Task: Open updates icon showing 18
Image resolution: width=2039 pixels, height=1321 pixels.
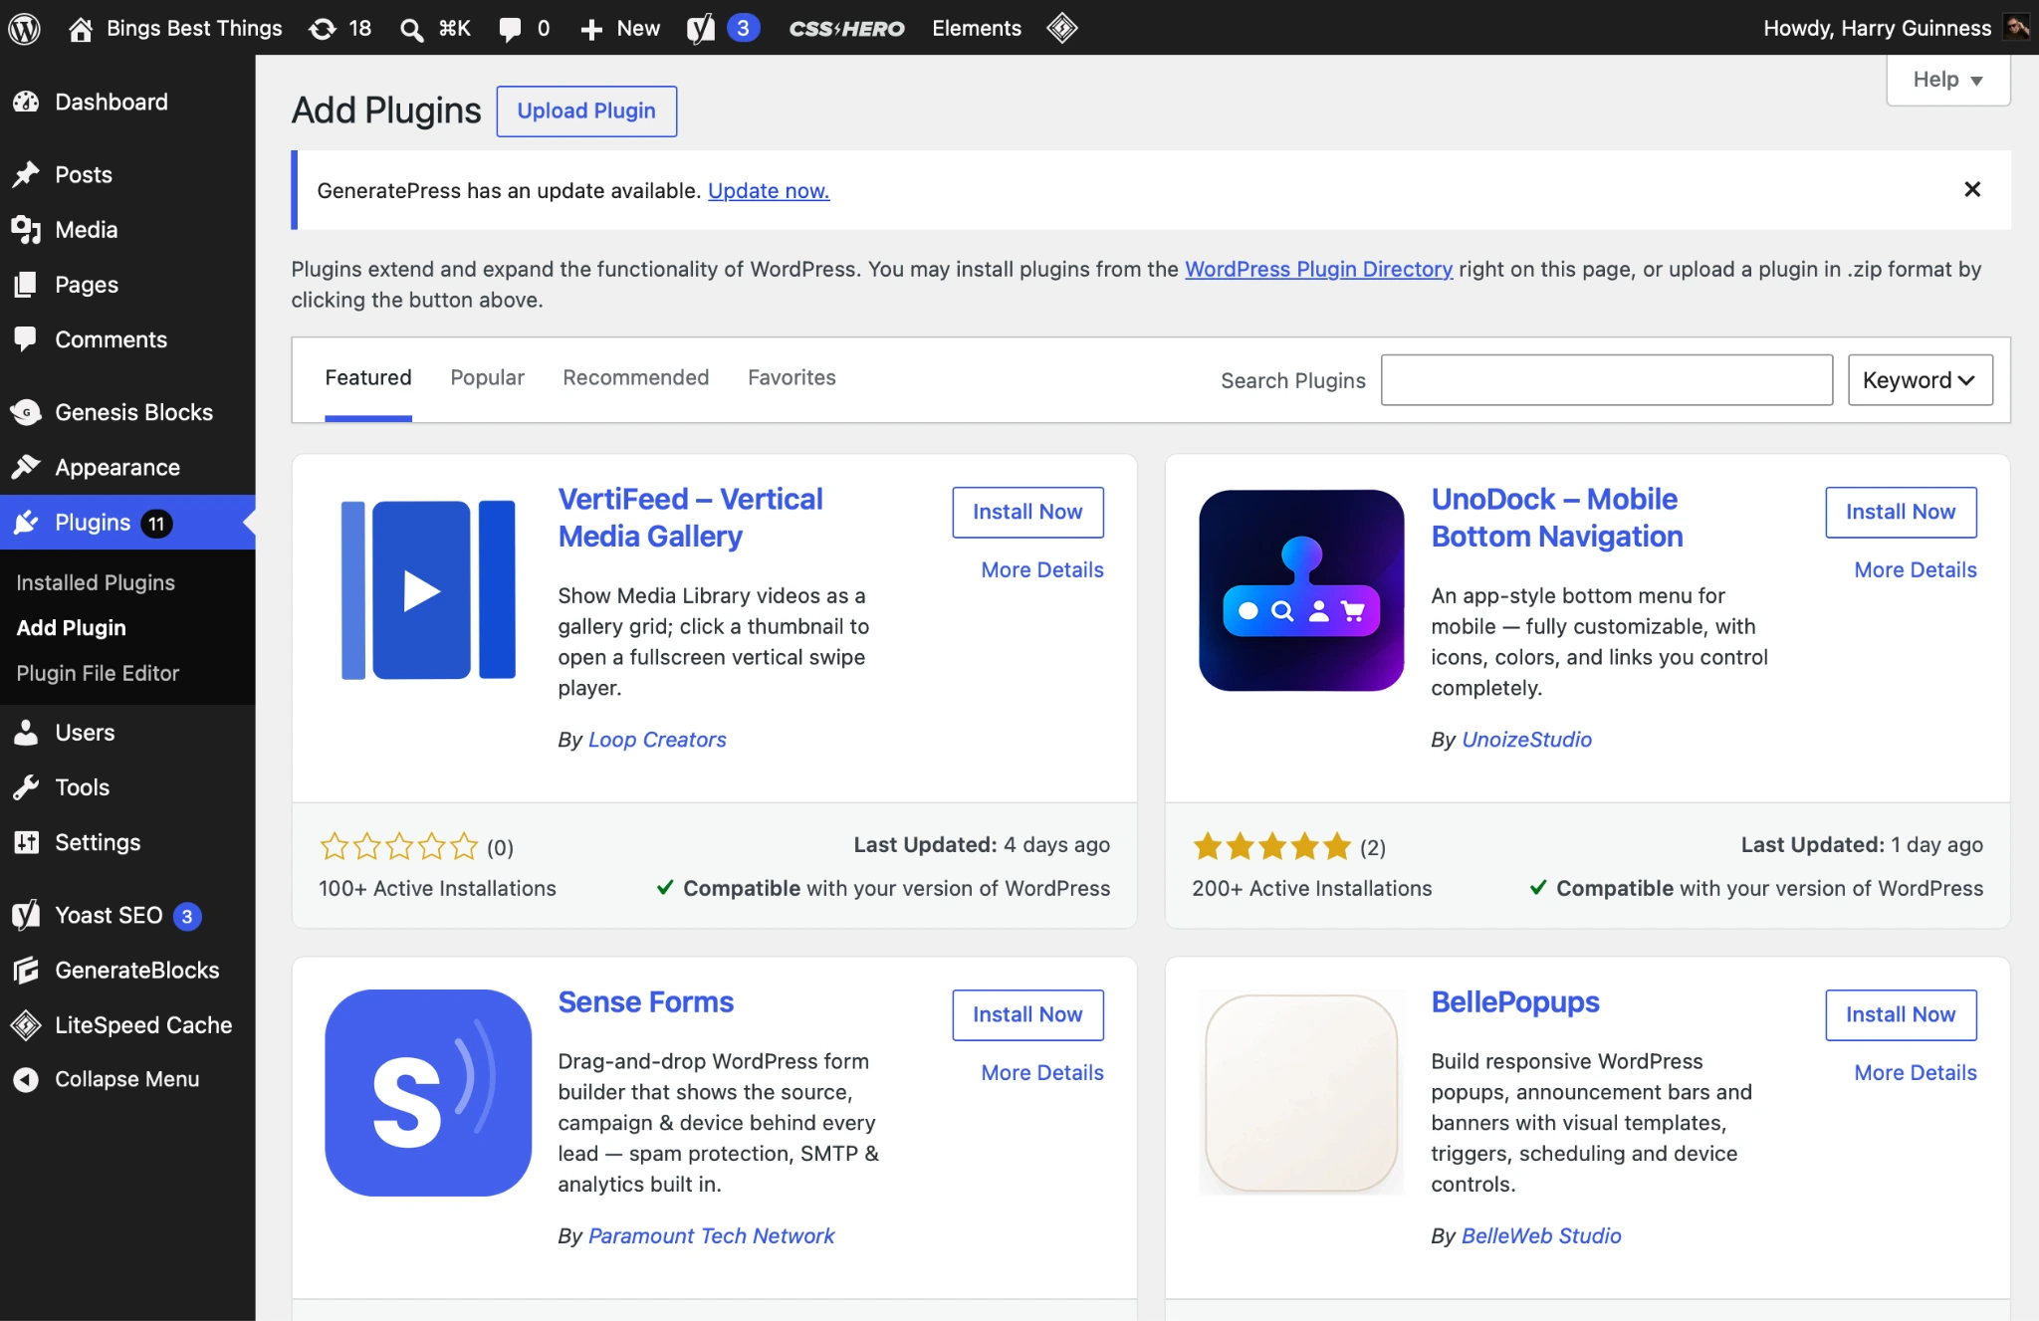Action: 322,29
